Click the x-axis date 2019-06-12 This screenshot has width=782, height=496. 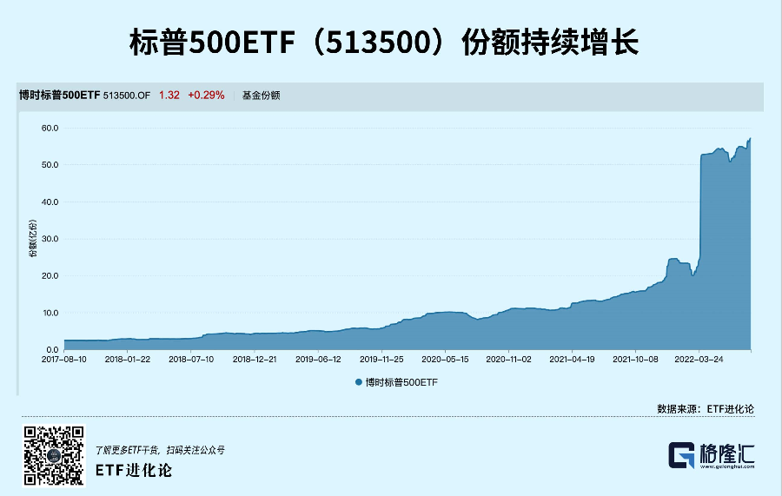(318, 360)
